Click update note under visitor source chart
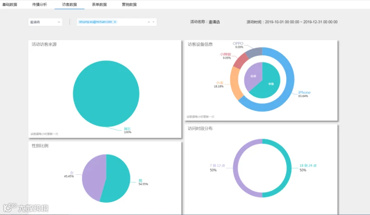370x215 pixels. point(44,134)
